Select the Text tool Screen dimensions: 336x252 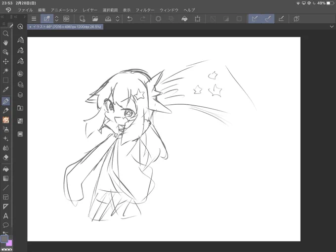pos(5,216)
